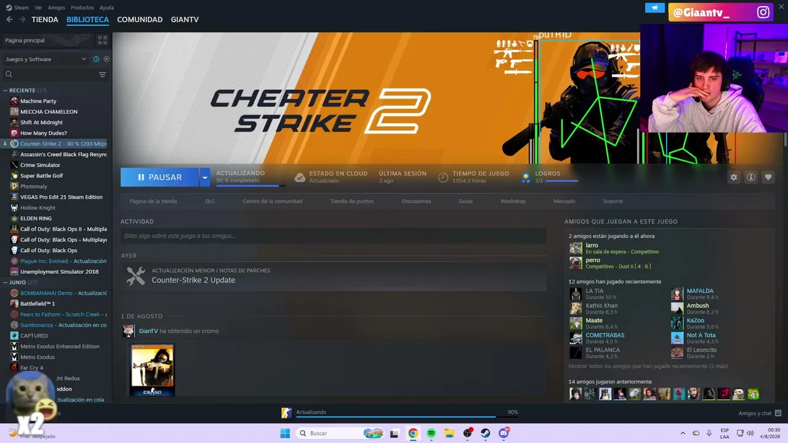Visit Centro de la comunidad
788x443 pixels.
point(273,201)
